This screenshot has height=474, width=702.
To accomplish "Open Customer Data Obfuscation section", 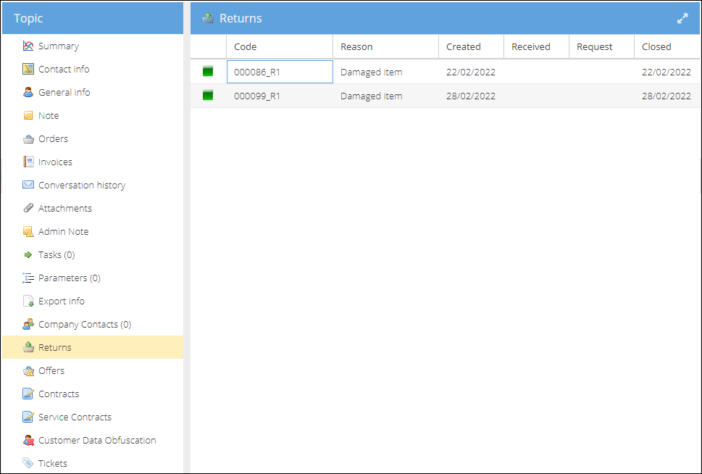I will click(96, 441).
